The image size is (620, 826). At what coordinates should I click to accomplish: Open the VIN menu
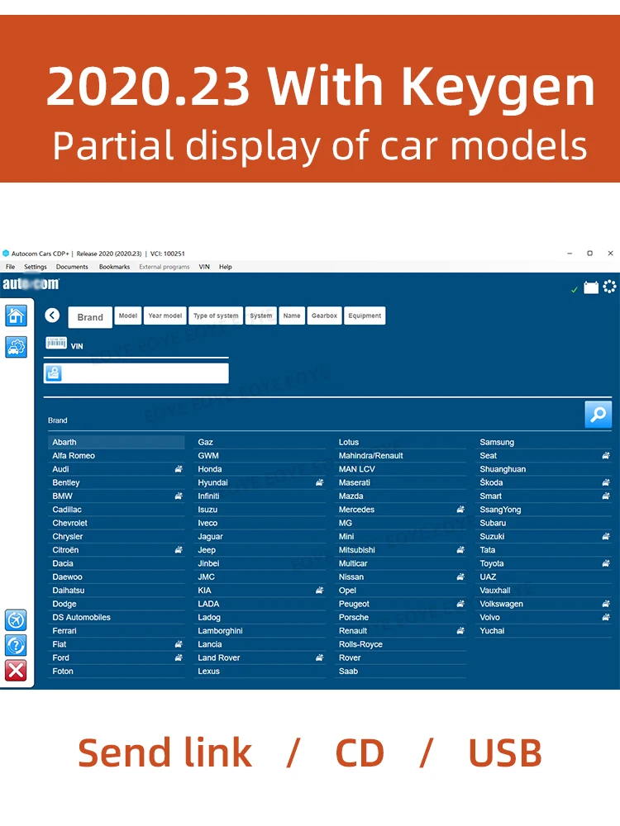204,267
